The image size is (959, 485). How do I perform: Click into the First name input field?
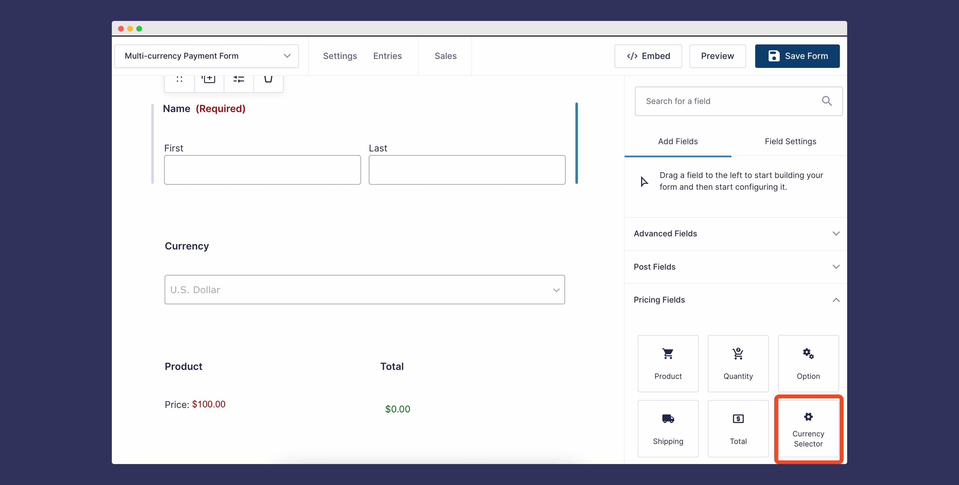pyautogui.click(x=262, y=170)
